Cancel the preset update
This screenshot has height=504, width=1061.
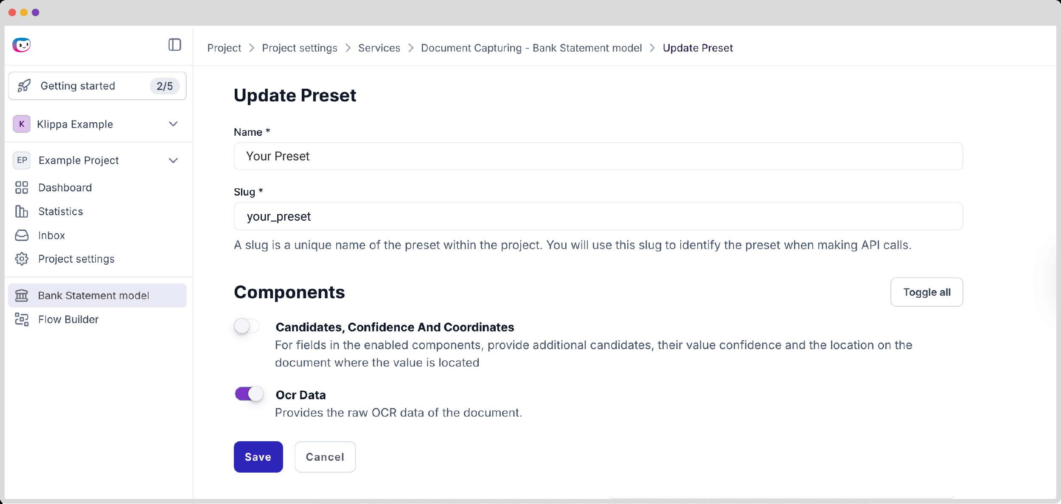click(325, 457)
